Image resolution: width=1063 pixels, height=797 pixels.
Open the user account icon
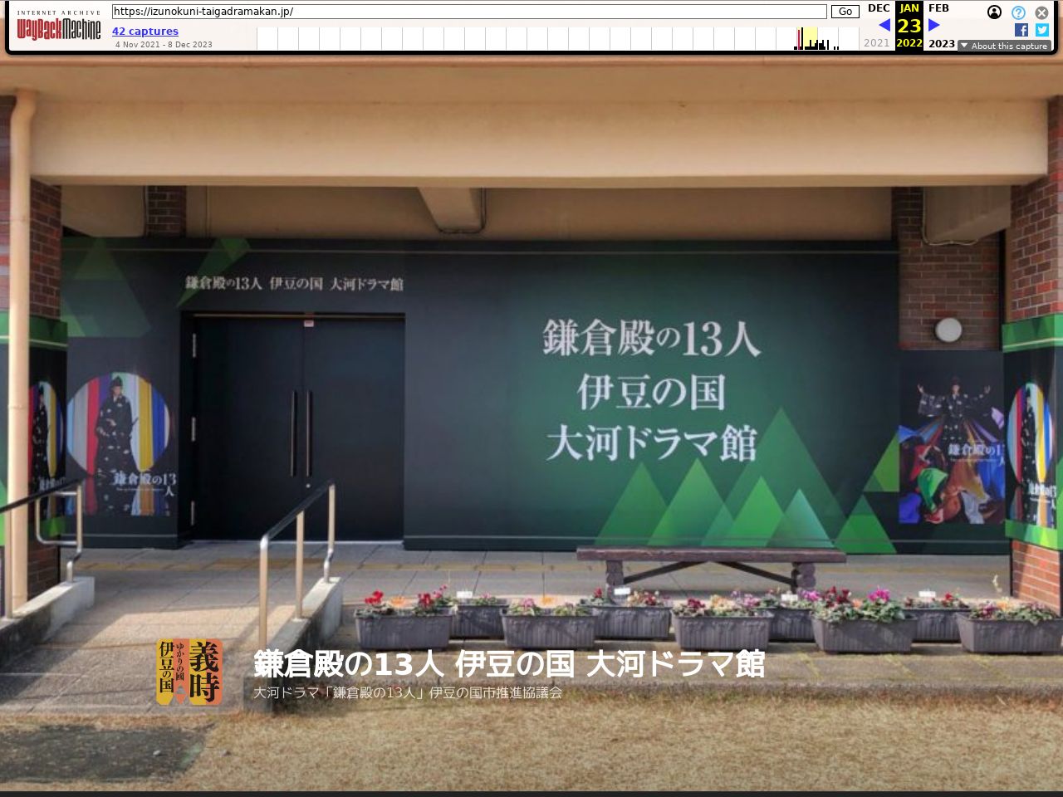[994, 12]
